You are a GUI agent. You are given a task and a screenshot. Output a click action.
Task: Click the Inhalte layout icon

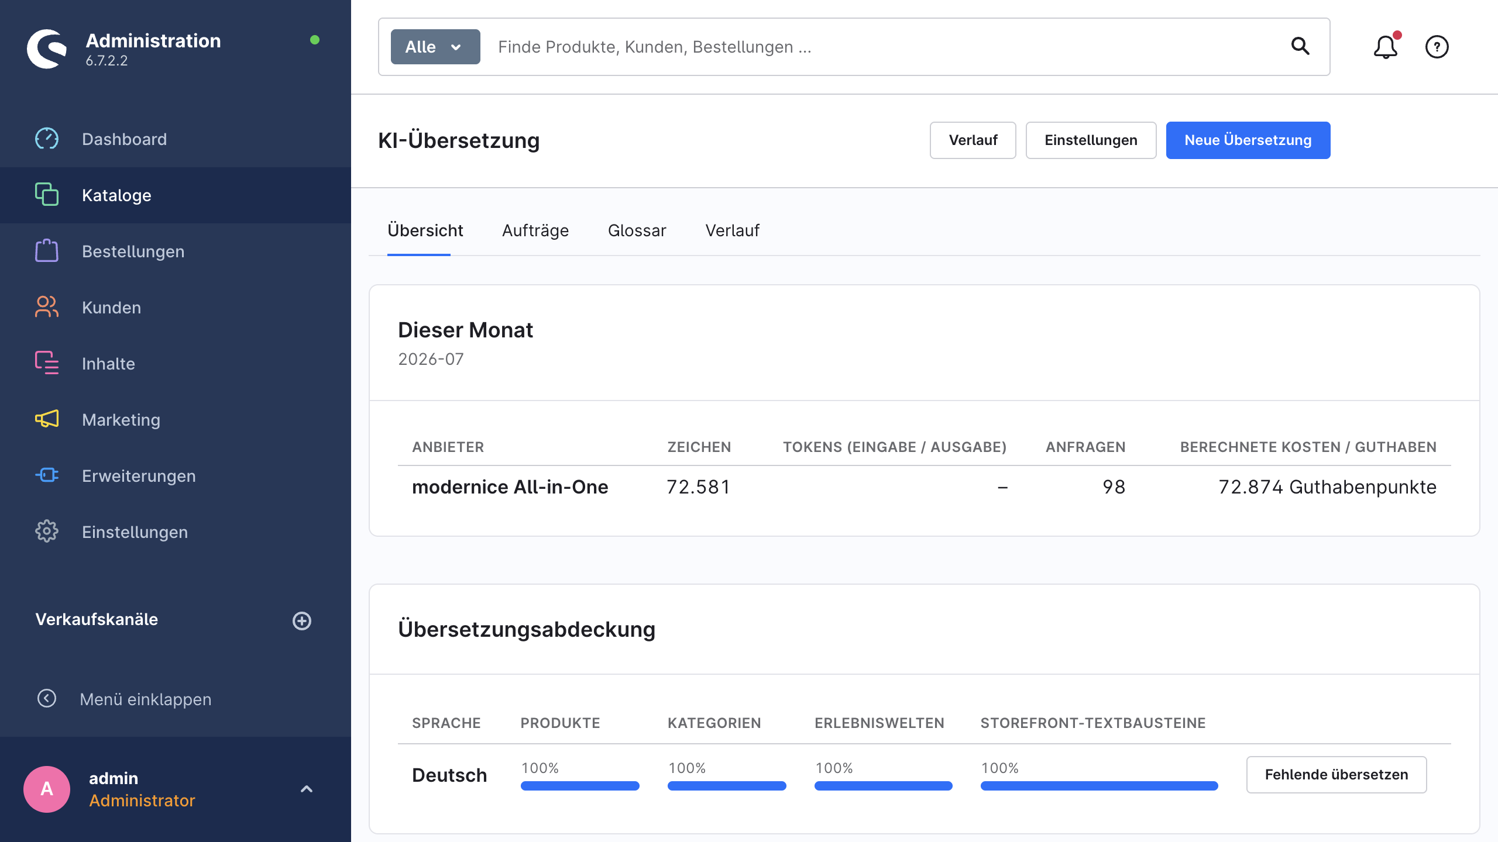[47, 363]
